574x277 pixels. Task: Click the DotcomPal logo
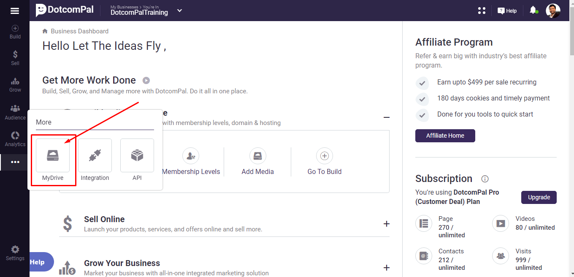tap(65, 10)
